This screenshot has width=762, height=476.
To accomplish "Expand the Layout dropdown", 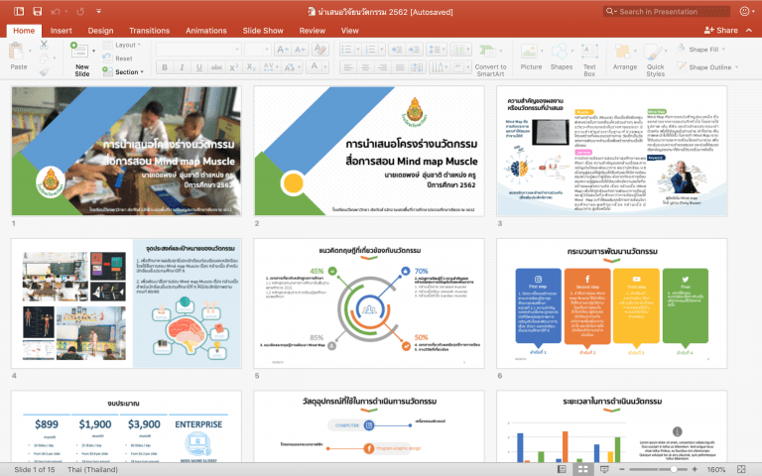I will 139,45.
